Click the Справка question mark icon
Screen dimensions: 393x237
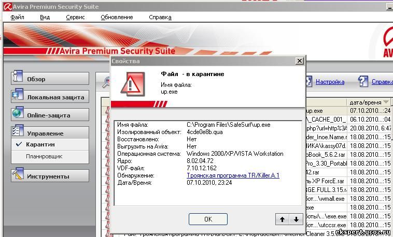click(x=364, y=81)
